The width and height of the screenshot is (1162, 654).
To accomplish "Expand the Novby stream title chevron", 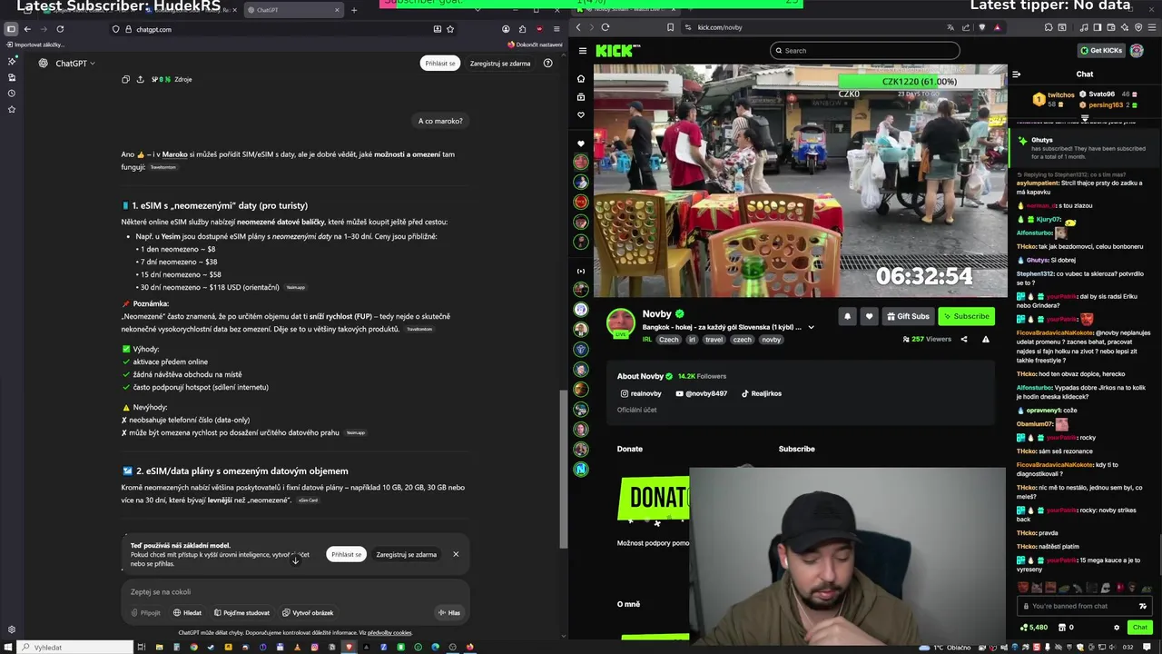I will 811,327.
